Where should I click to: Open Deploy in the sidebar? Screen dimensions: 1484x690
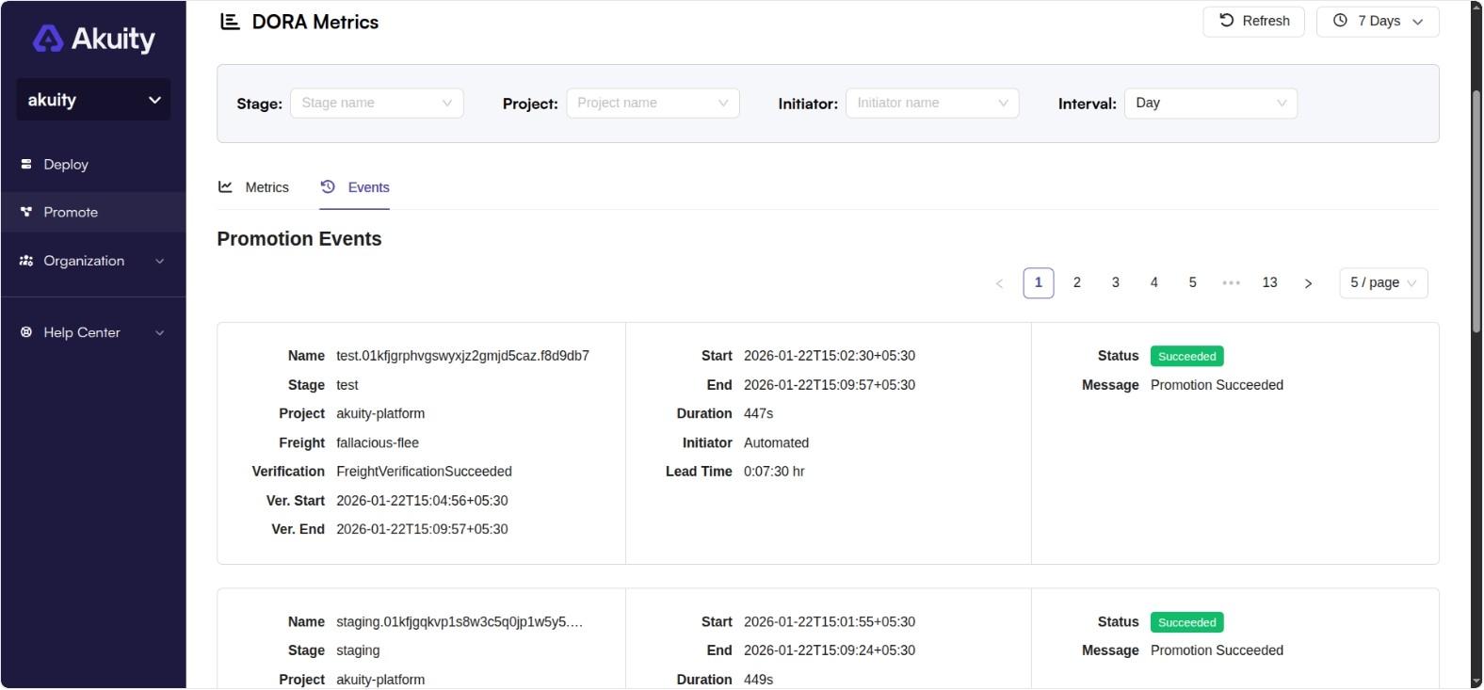tap(93, 164)
